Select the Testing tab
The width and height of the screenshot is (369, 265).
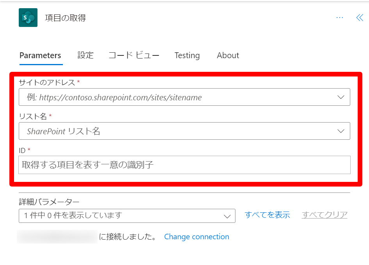187,55
